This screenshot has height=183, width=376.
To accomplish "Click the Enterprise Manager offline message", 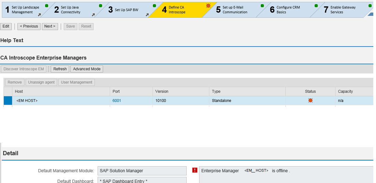I will point(246,171).
